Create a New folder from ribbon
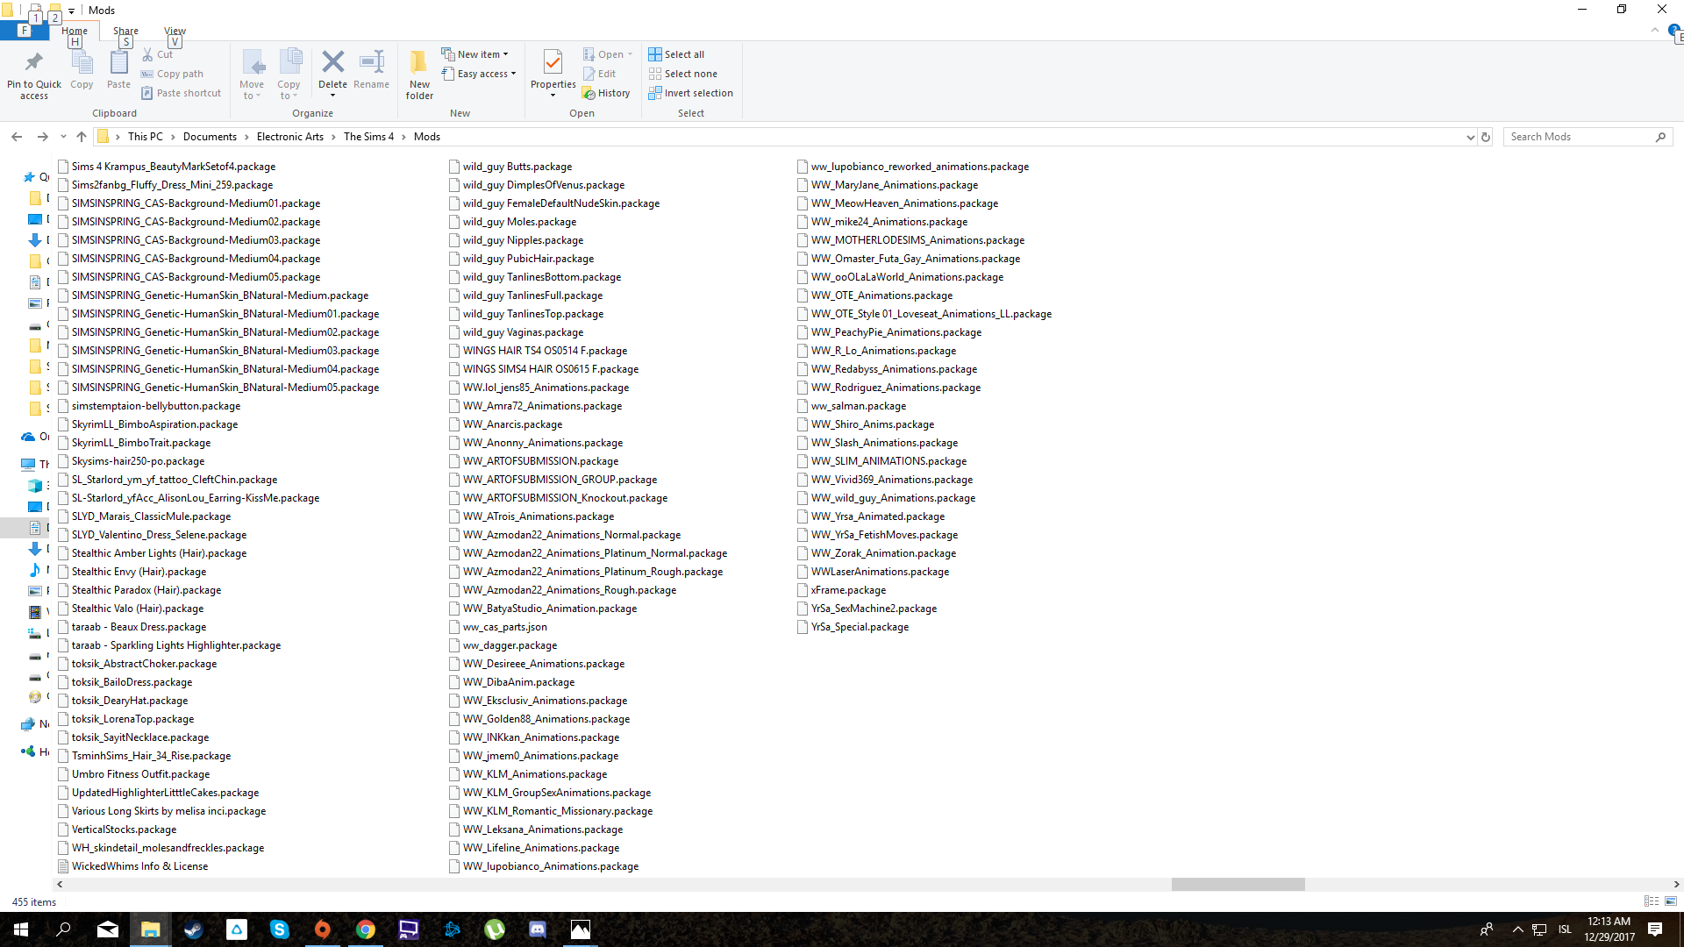Screen dimensions: 1684x947 419,75
